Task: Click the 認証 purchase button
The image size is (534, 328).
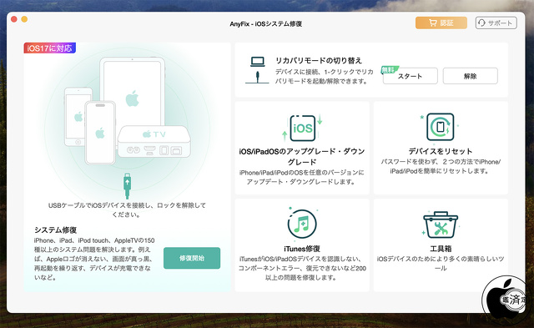Action: point(441,23)
